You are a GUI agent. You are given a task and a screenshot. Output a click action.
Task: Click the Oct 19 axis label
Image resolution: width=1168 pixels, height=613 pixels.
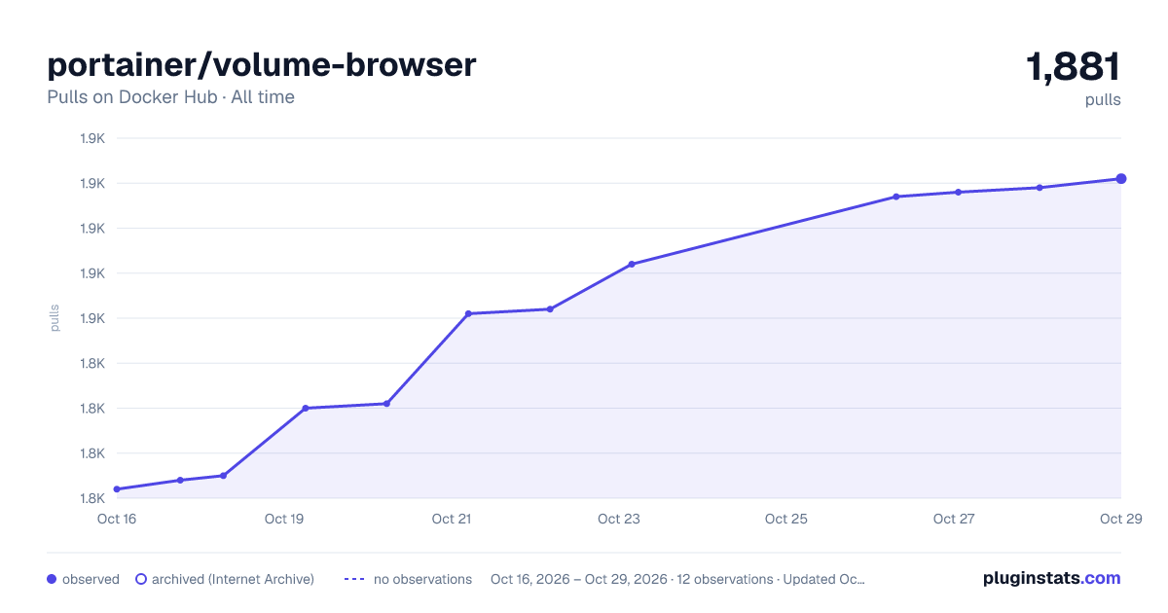(x=284, y=519)
